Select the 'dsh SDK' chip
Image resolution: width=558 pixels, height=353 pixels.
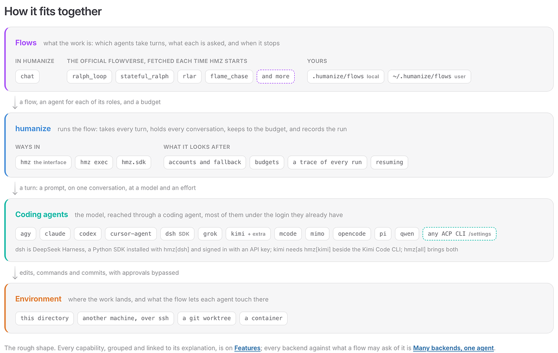177,234
